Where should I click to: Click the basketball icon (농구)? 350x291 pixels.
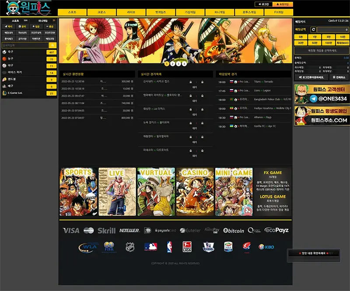[x=4, y=59]
